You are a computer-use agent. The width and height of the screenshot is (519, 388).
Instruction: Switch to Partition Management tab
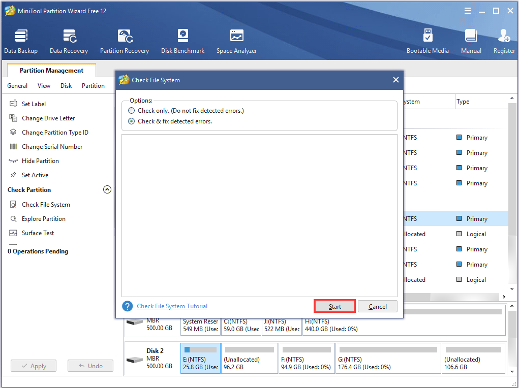click(51, 71)
